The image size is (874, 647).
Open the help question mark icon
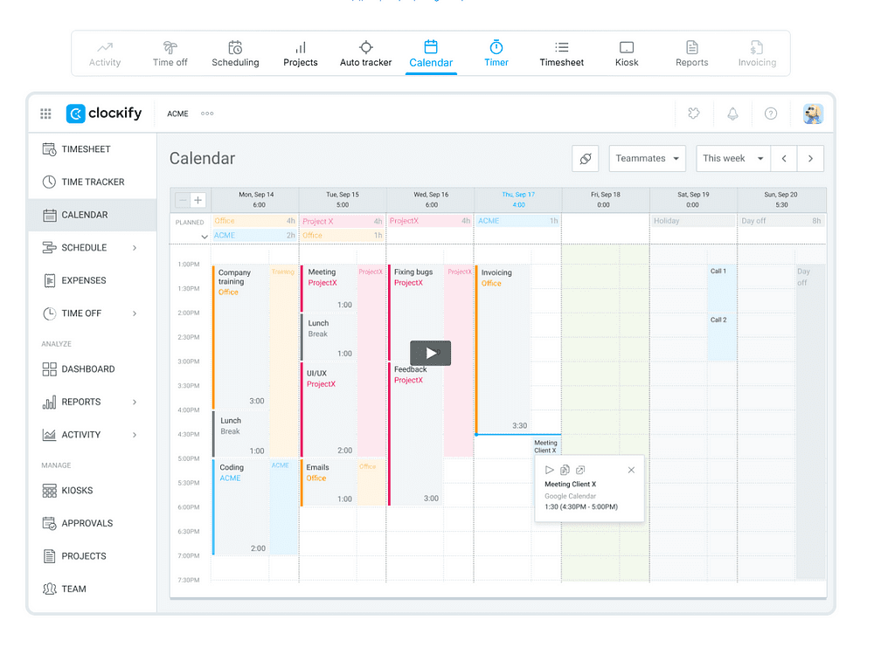pyautogui.click(x=771, y=114)
